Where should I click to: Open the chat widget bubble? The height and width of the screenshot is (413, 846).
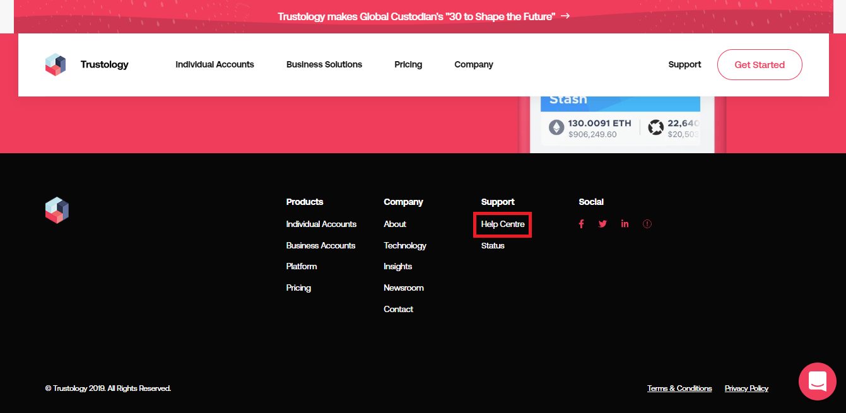coord(817,381)
